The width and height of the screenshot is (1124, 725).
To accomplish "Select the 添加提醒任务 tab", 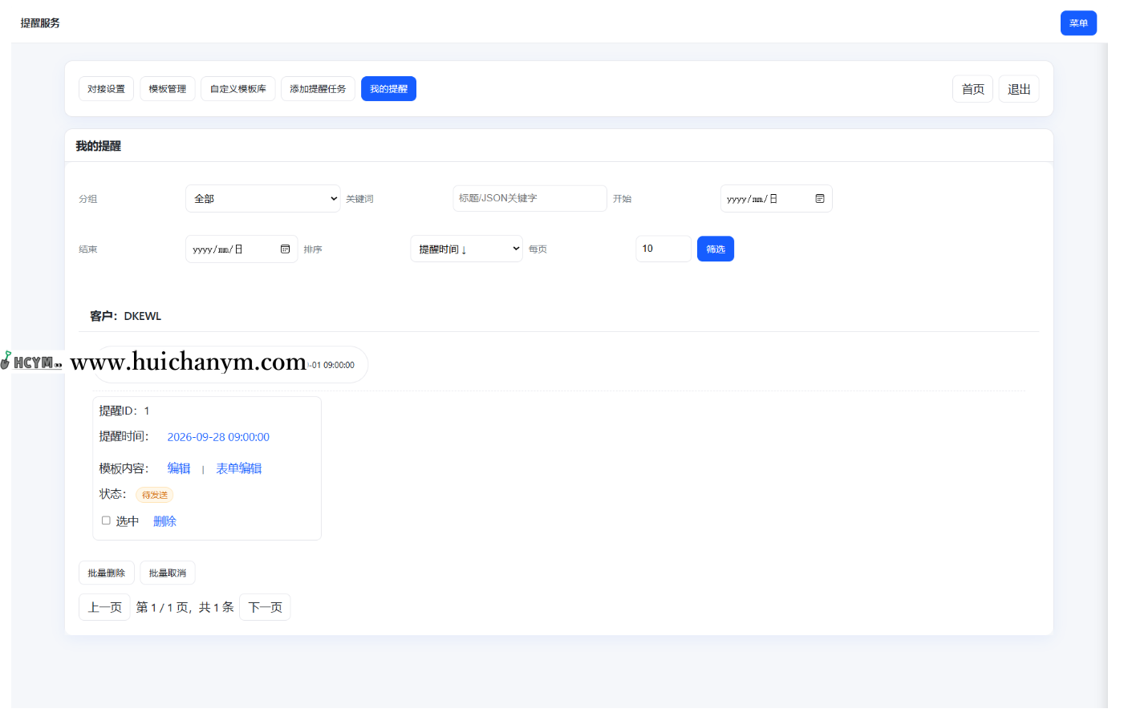I will coord(318,89).
